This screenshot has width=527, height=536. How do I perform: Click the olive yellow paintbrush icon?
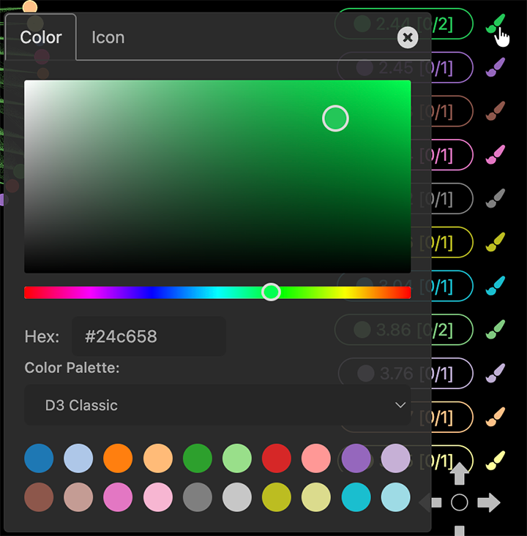click(x=496, y=242)
